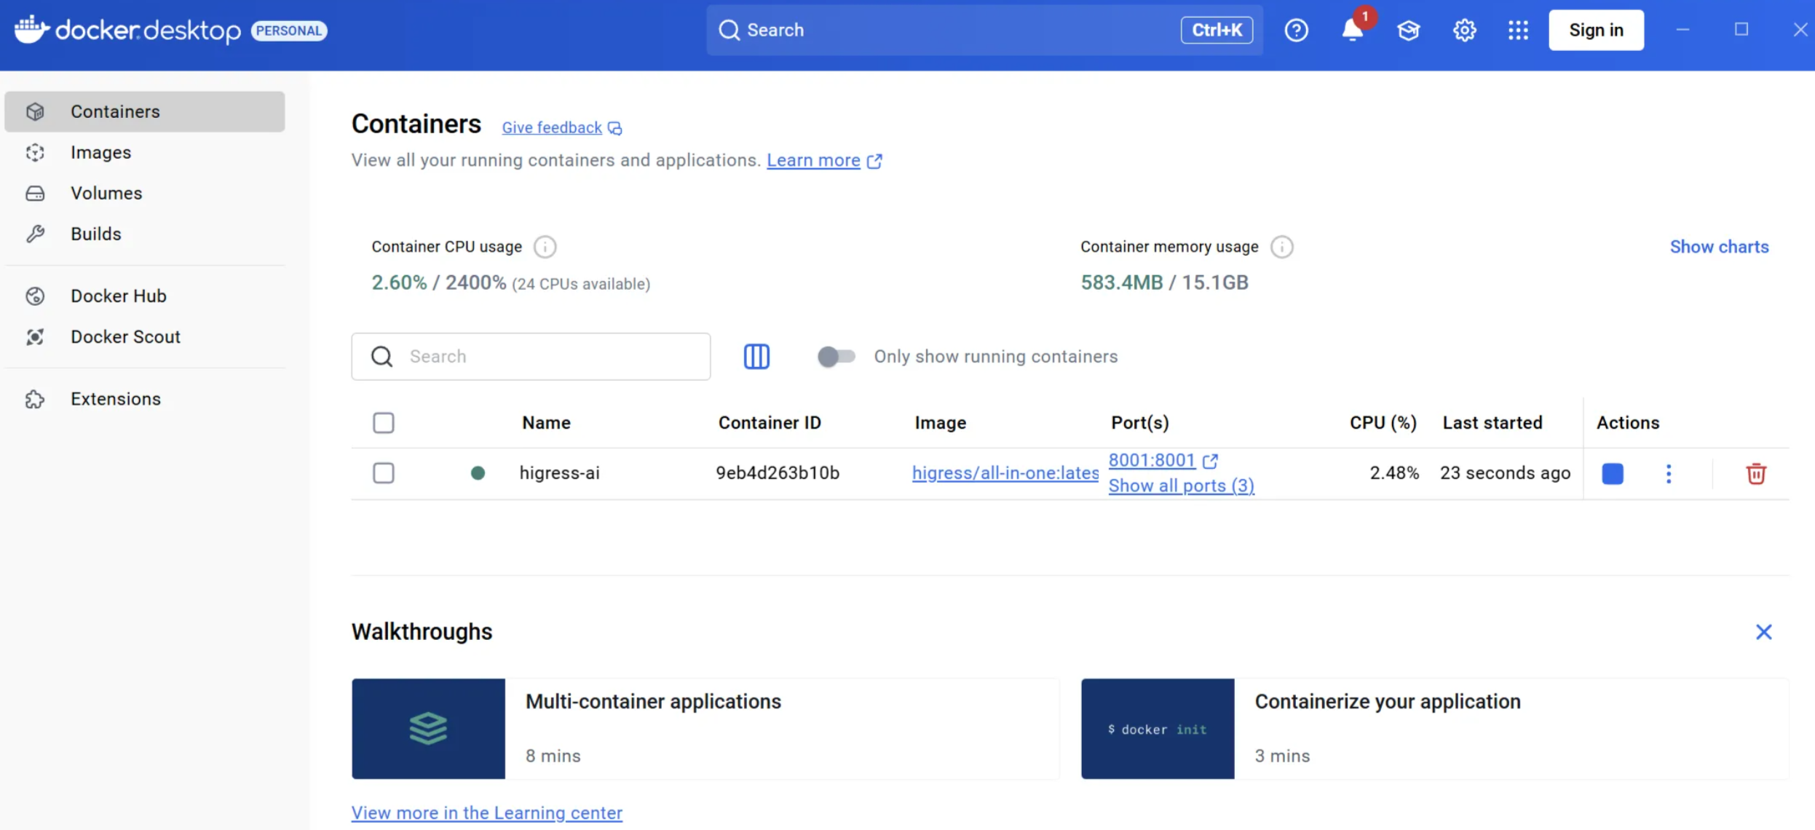Open notifications bell icon

click(x=1353, y=30)
